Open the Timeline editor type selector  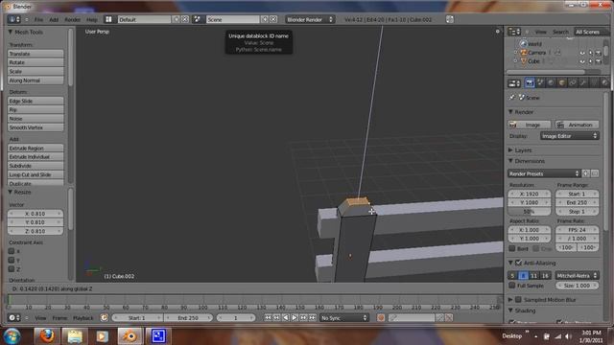pos(14,317)
